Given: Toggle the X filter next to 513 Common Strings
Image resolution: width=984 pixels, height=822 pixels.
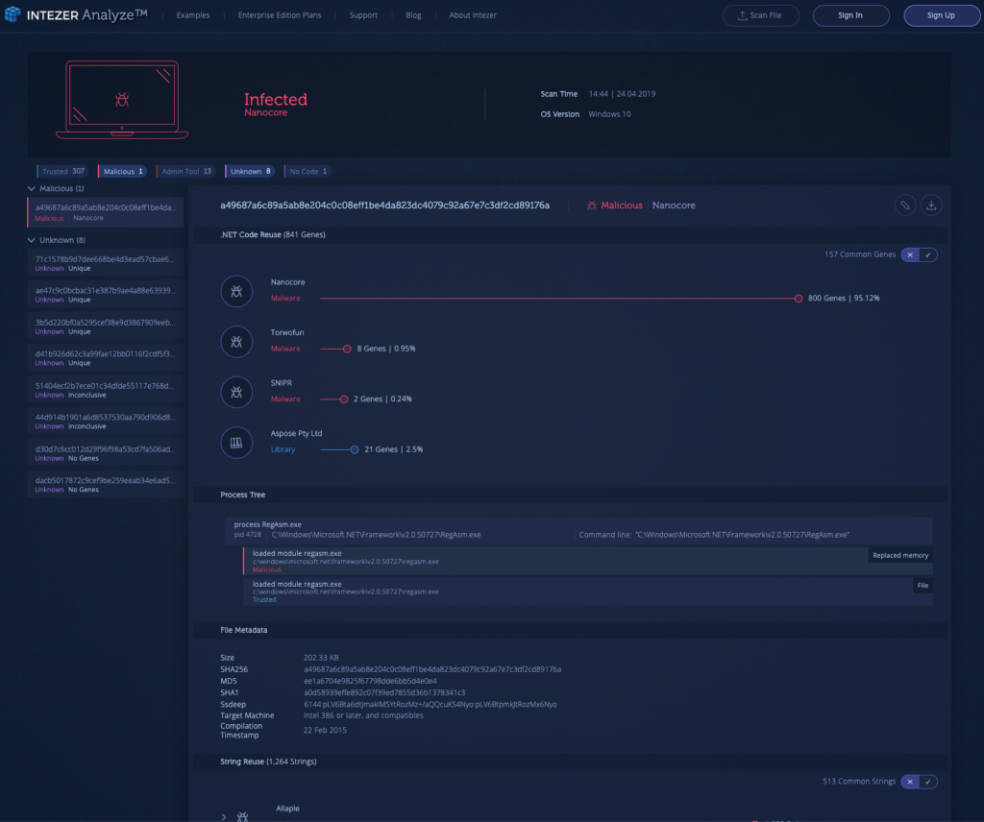Looking at the screenshot, I should (x=908, y=781).
